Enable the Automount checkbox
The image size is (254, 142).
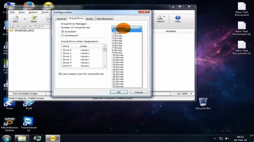[x=63, y=35]
